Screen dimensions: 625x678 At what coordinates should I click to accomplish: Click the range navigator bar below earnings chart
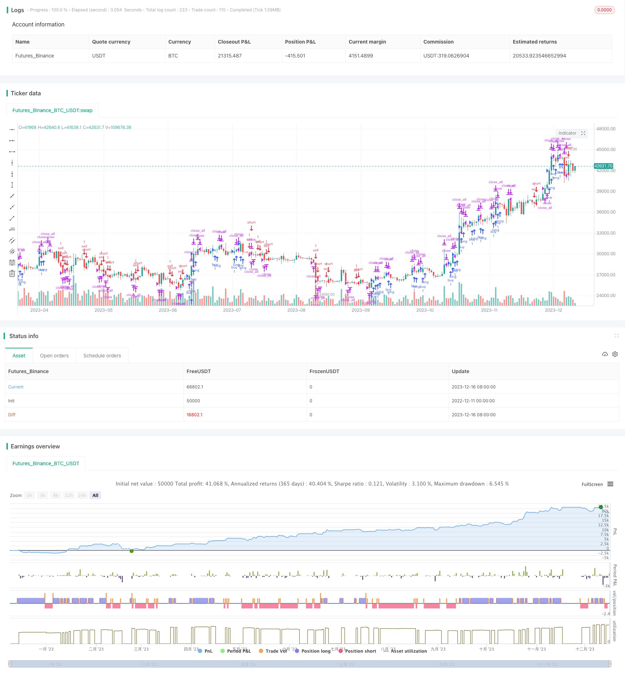point(310,664)
